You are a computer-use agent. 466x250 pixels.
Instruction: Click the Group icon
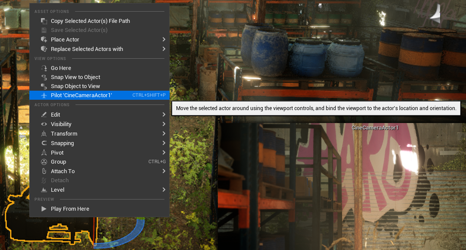pyautogui.click(x=44, y=162)
